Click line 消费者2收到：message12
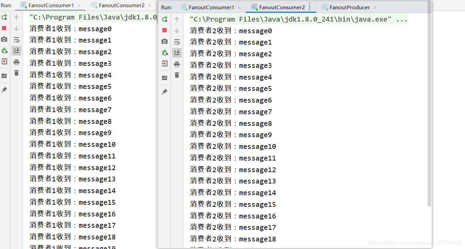Screen dimensions: 465x249 (x=233, y=170)
